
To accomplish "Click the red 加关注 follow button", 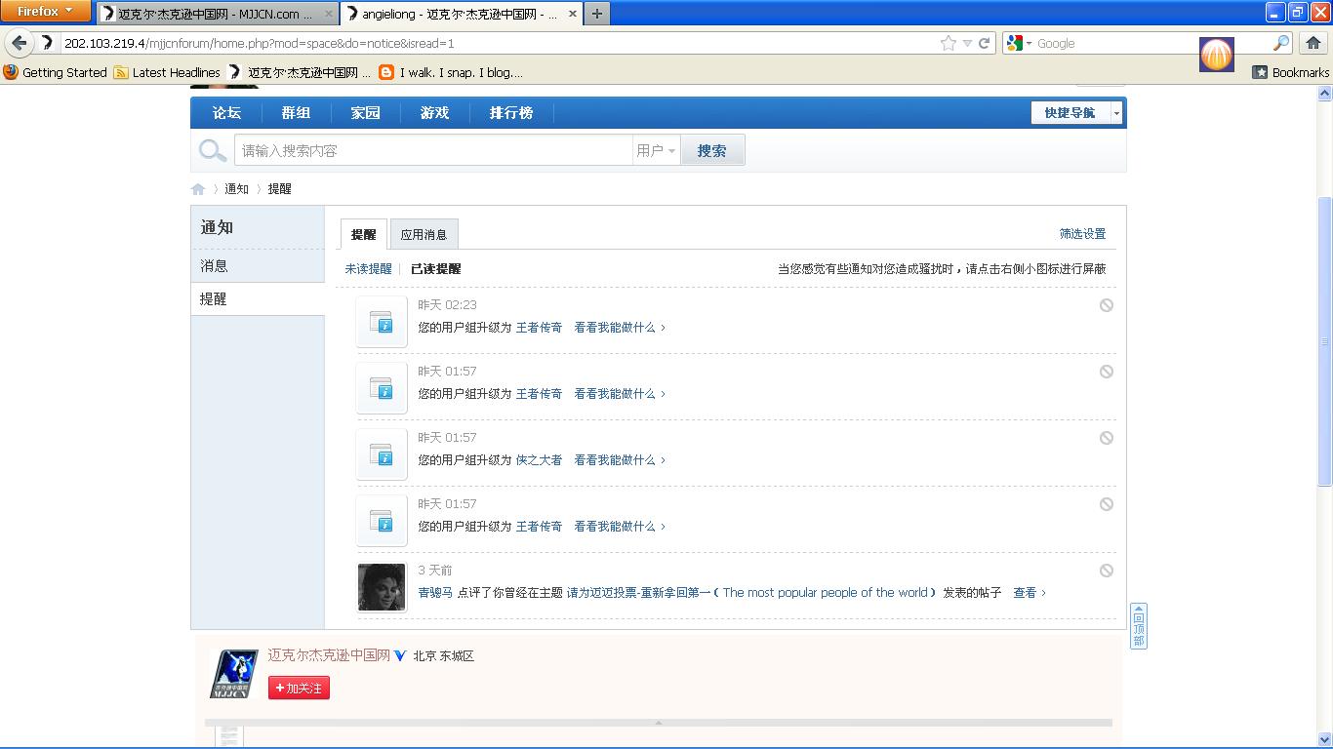I will pos(299,688).
